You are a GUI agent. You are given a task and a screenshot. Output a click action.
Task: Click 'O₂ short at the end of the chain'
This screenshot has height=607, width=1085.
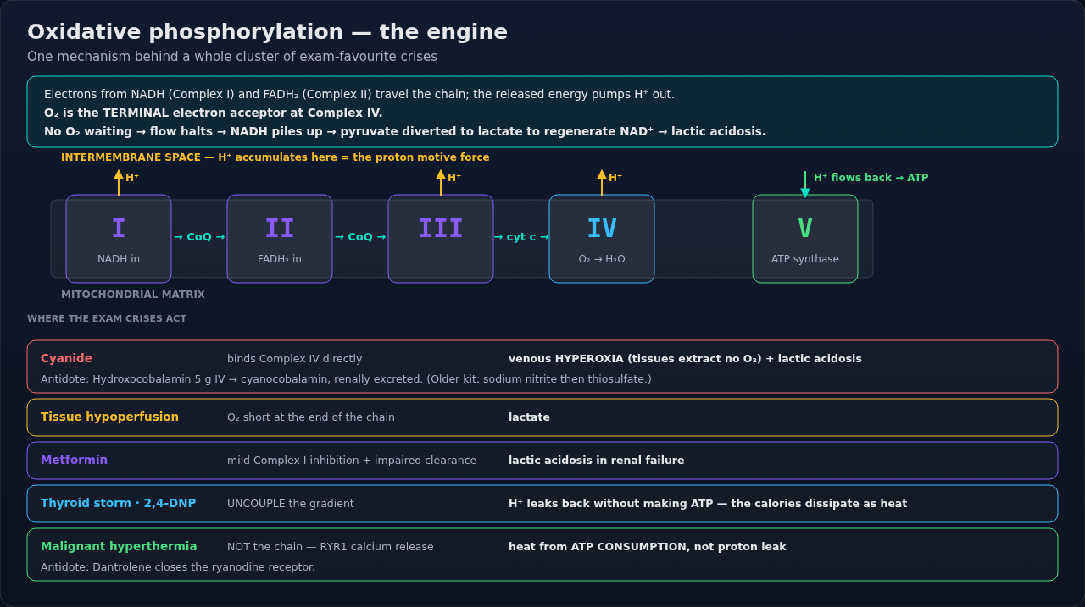pyautogui.click(x=310, y=417)
